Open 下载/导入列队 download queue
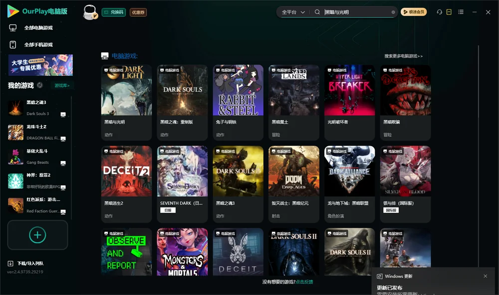The width and height of the screenshot is (499, 295). pos(30,263)
